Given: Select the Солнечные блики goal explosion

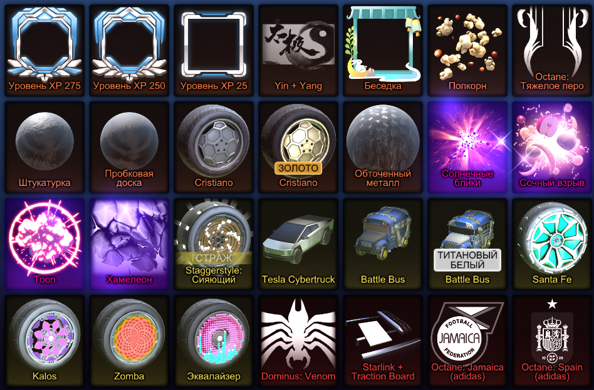Looking at the screenshot, I should point(467,147).
